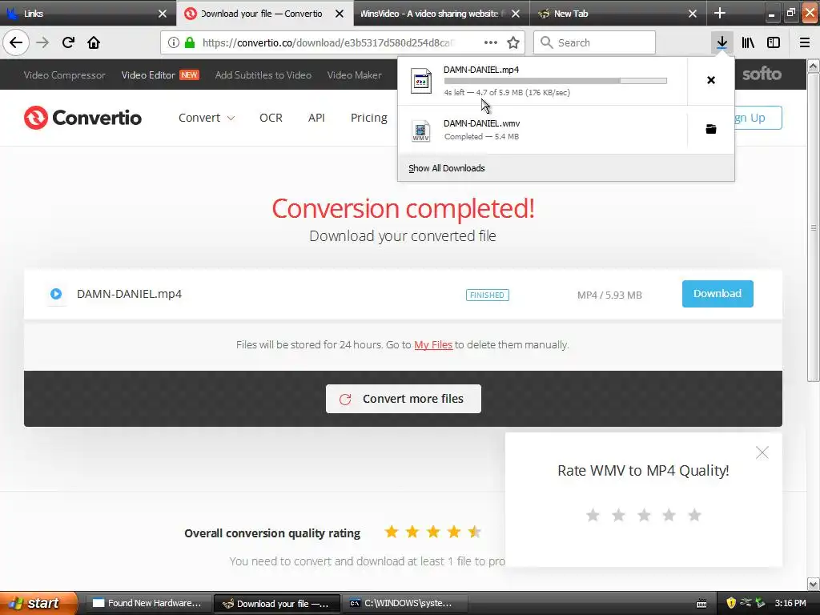Click the browser forward arrow
Image resolution: width=820 pixels, height=615 pixels.
42,42
